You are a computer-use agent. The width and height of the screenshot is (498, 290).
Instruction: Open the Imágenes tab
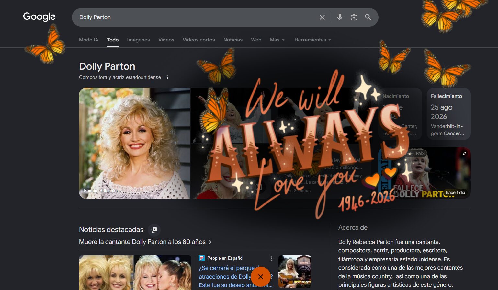(x=138, y=40)
